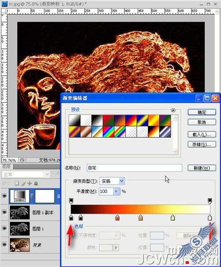Screen dimensions: 221x267
Task: Click the presets flyout menu arrow icon
Action: (x=173, y=110)
